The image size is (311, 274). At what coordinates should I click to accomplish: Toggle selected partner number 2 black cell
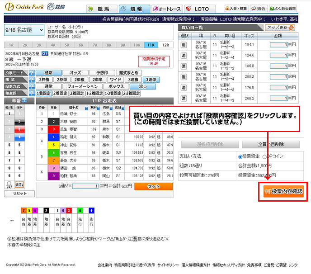19,122
